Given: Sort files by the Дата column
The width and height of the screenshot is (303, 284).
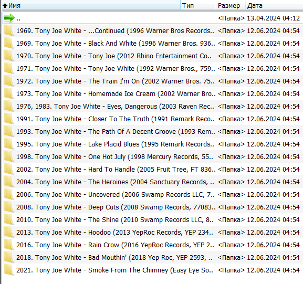Looking at the screenshot, I should 275,6.
